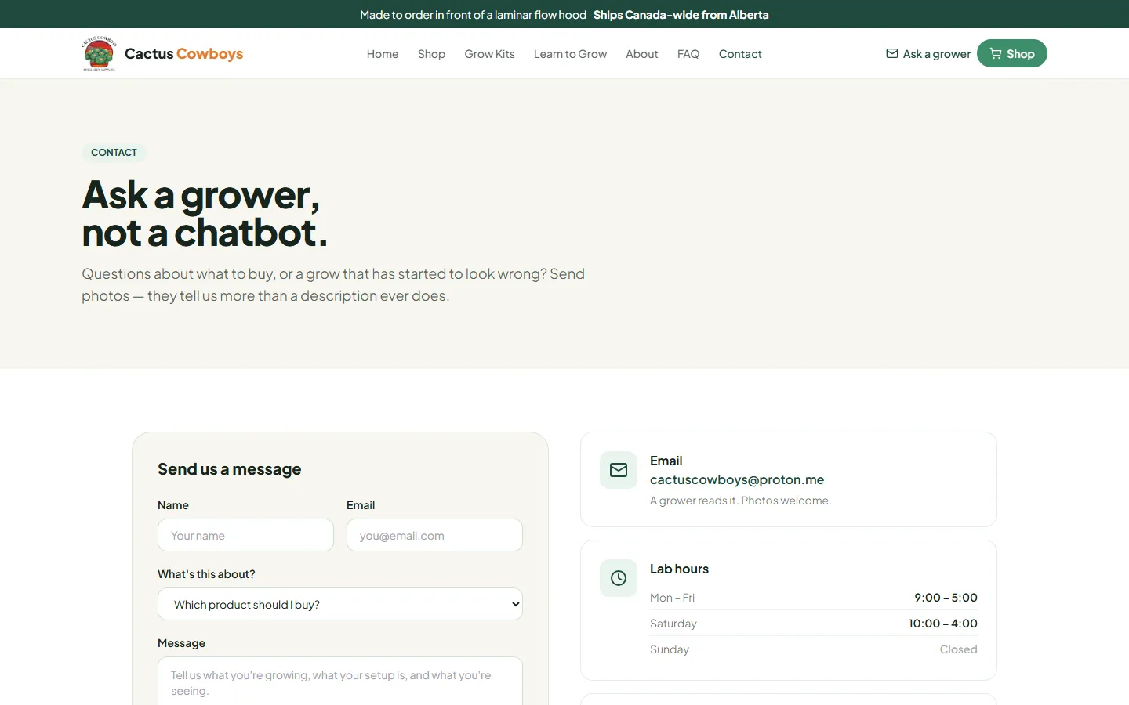The height and width of the screenshot is (705, 1129).
Task: Click the Ask a grower header link
Action: pyautogui.click(x=928, y=54)
